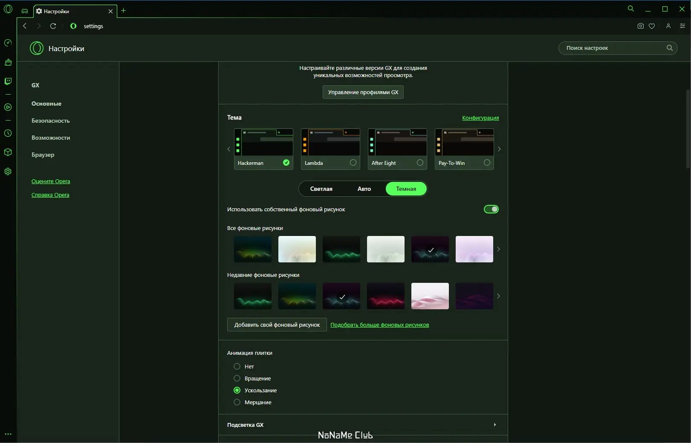Open Extensions cube icon in sidebar
This screenshot has width=691, height=443.
(x=8, y=152)
